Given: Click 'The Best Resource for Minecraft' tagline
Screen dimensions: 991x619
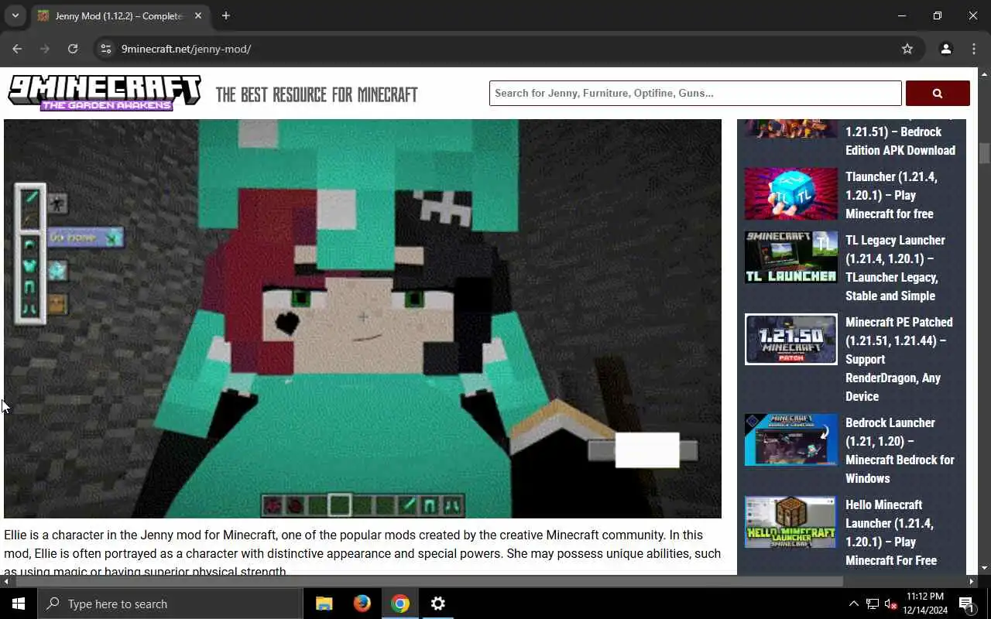Looking at the screenshot, I should click(317, 94).
